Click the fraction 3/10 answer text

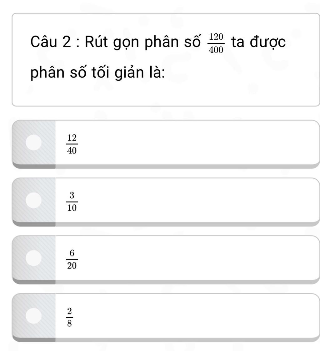72,202
